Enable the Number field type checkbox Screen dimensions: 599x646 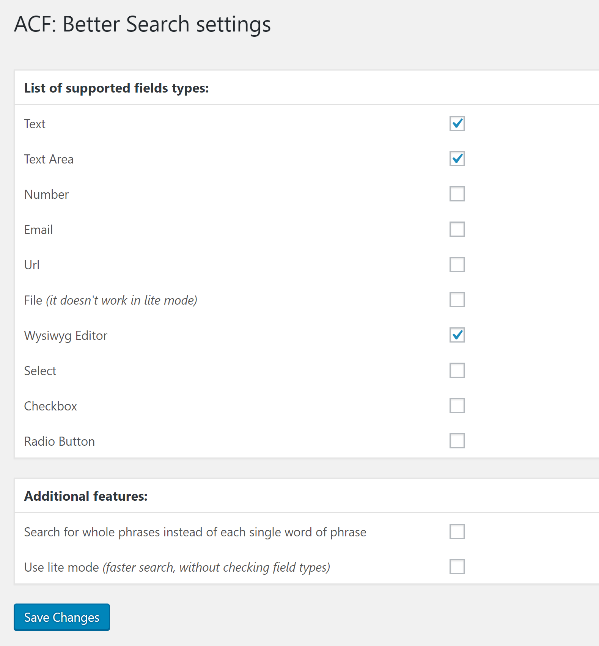pos(457,194)
